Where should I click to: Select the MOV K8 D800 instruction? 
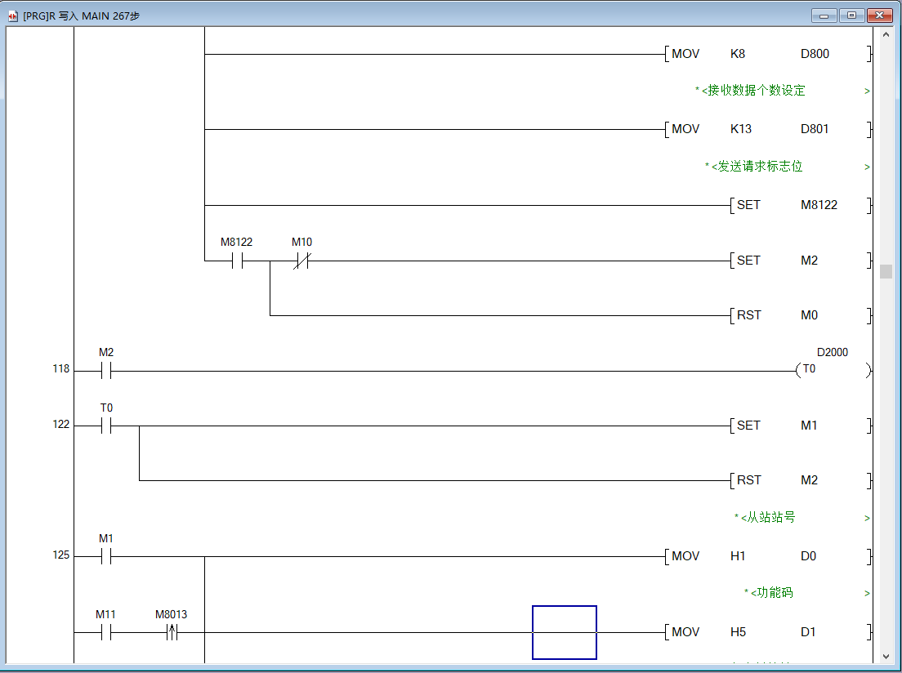768,55
